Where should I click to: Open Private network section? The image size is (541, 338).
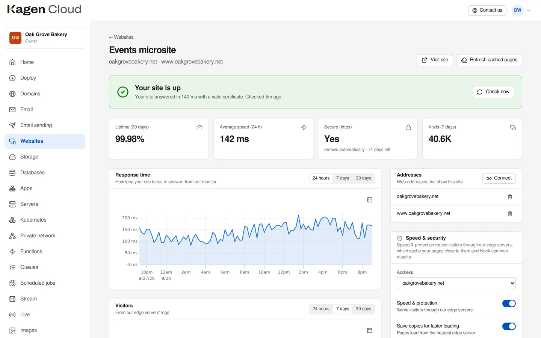point(45,236)
